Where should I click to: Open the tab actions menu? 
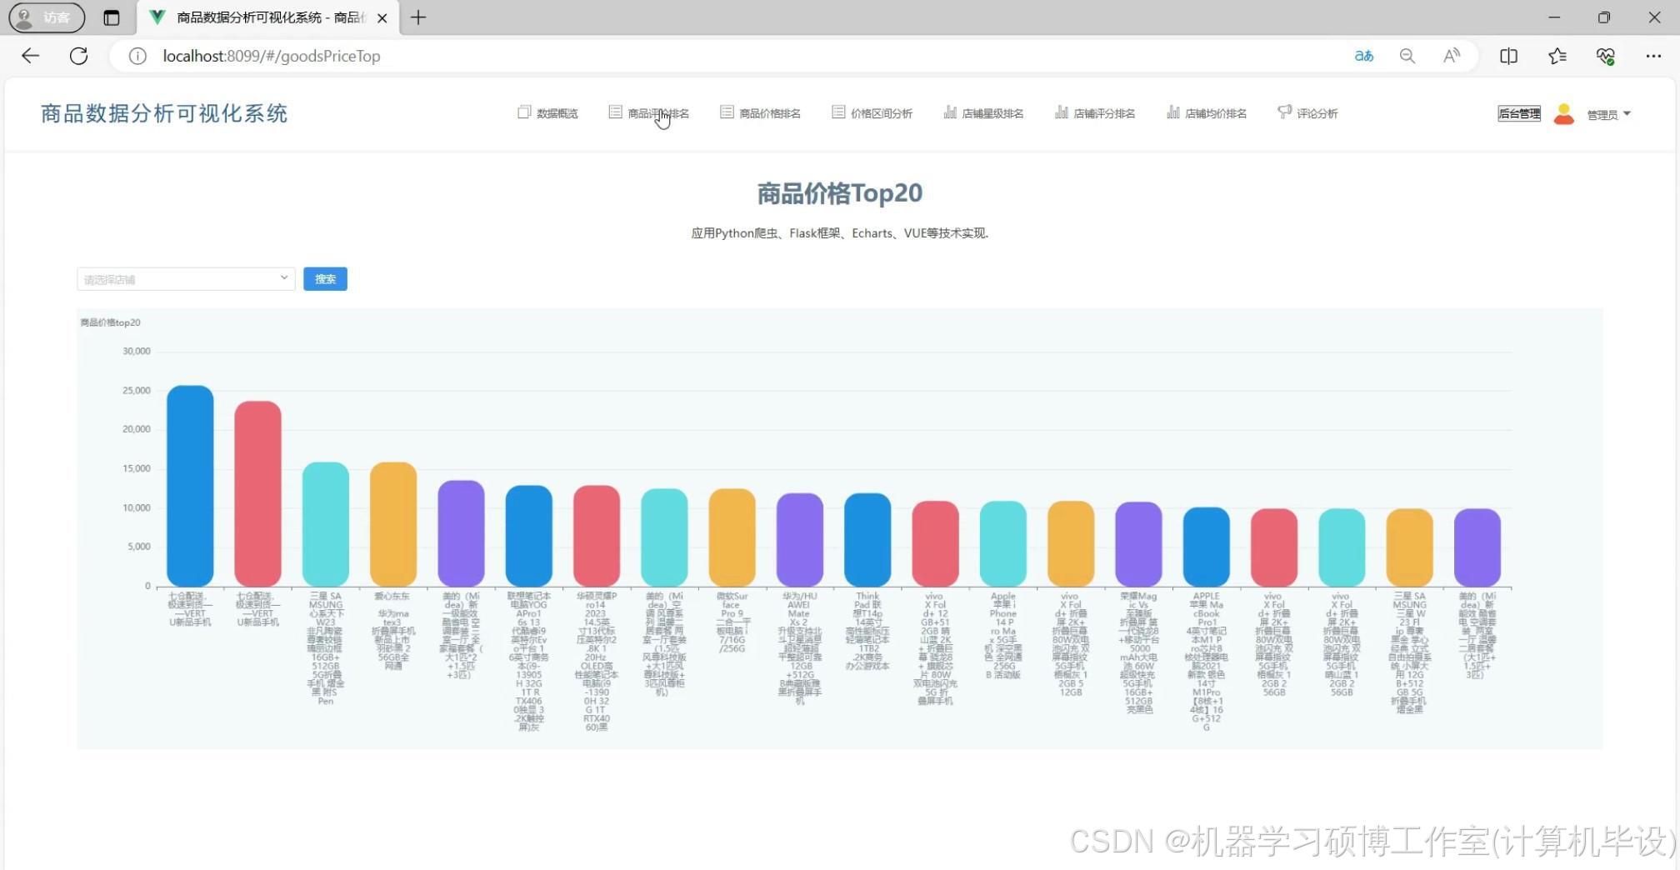point(111,17)
